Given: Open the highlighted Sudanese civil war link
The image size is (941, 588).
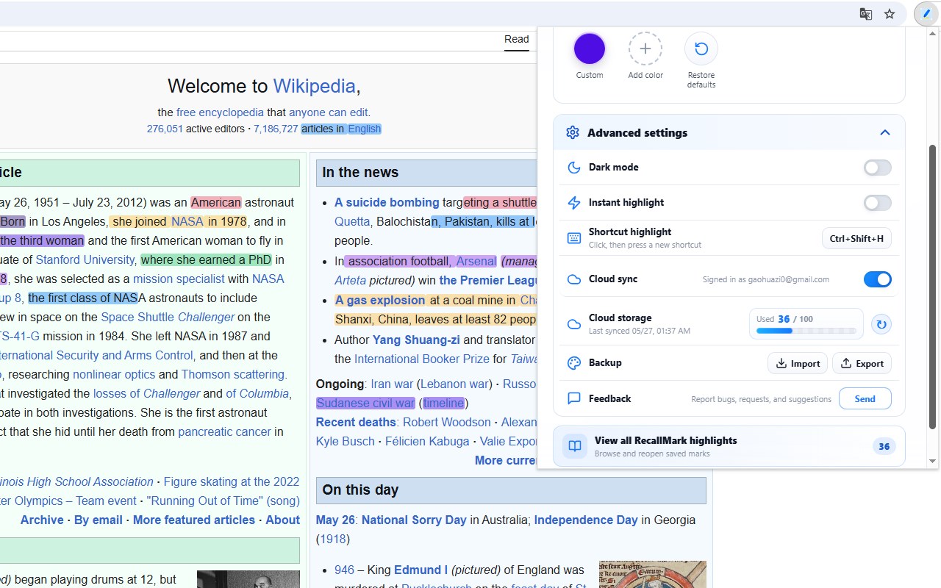Looking at the screenshot, I should point(365,403).
